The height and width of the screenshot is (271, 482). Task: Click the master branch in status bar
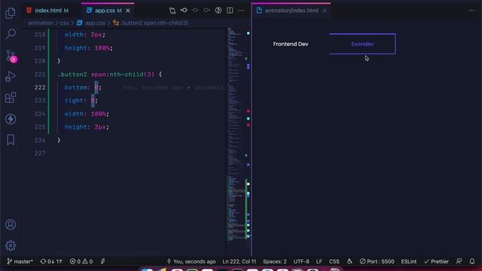[20, 261]
